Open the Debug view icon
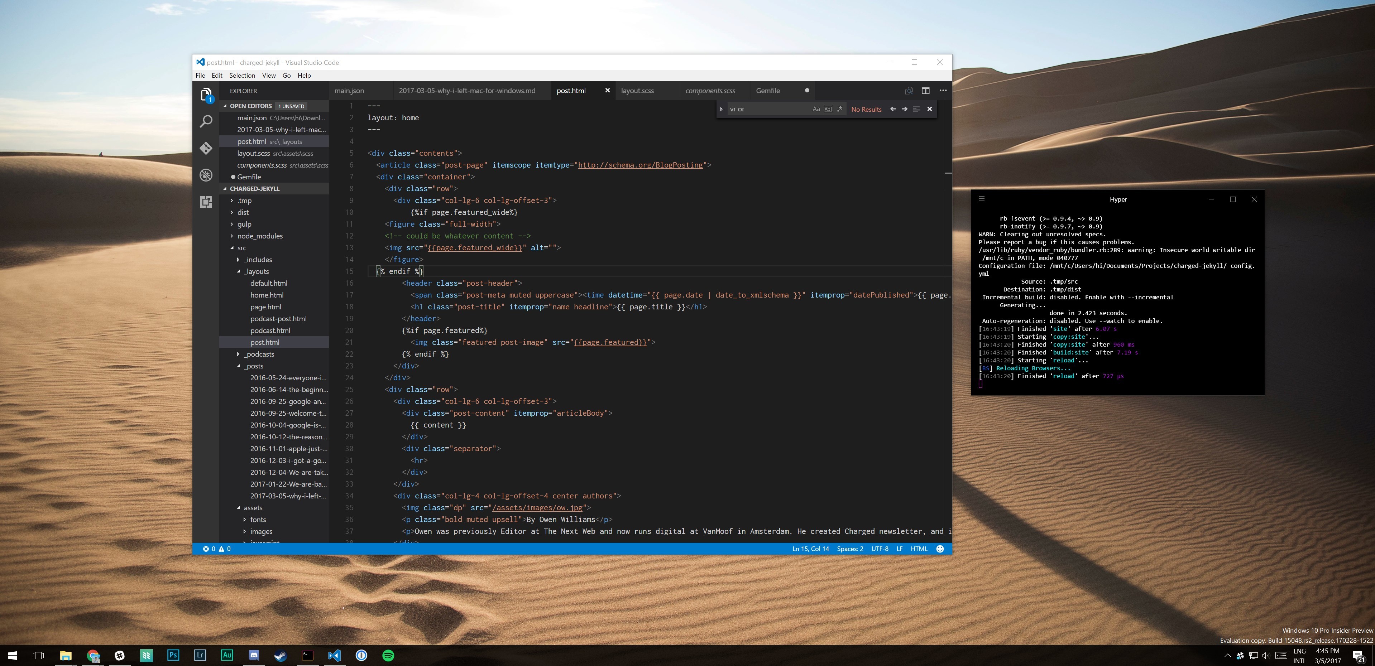This screenshot has height=666, width=1375. pyautogui.click(x=206, y=175)
